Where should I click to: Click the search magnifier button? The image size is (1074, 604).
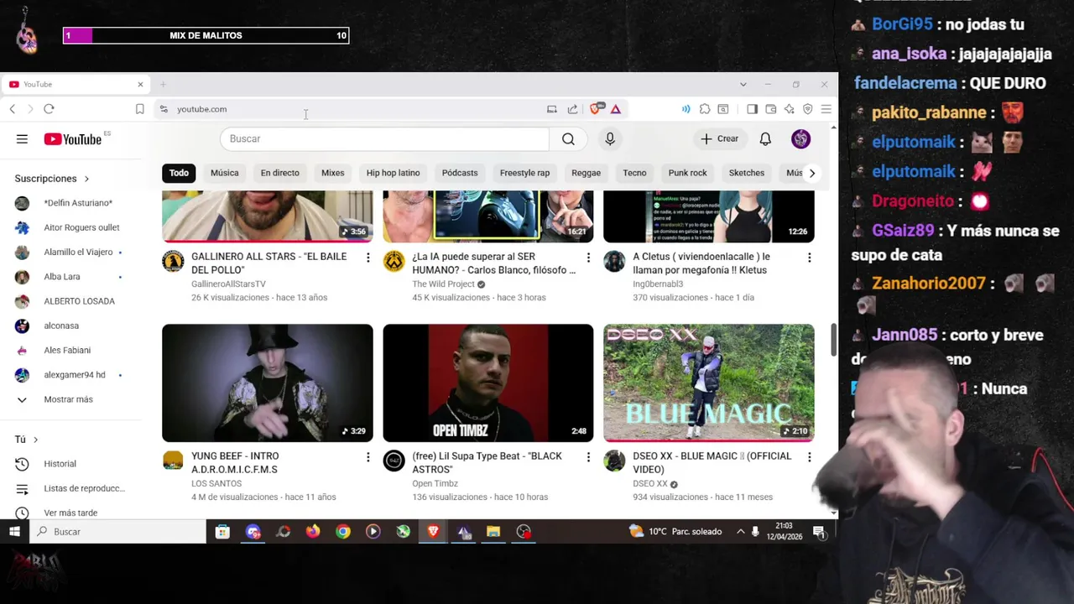(568, 139)
